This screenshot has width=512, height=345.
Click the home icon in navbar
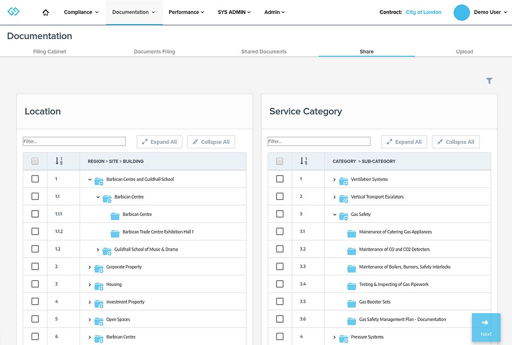click(x=46, y=13)
